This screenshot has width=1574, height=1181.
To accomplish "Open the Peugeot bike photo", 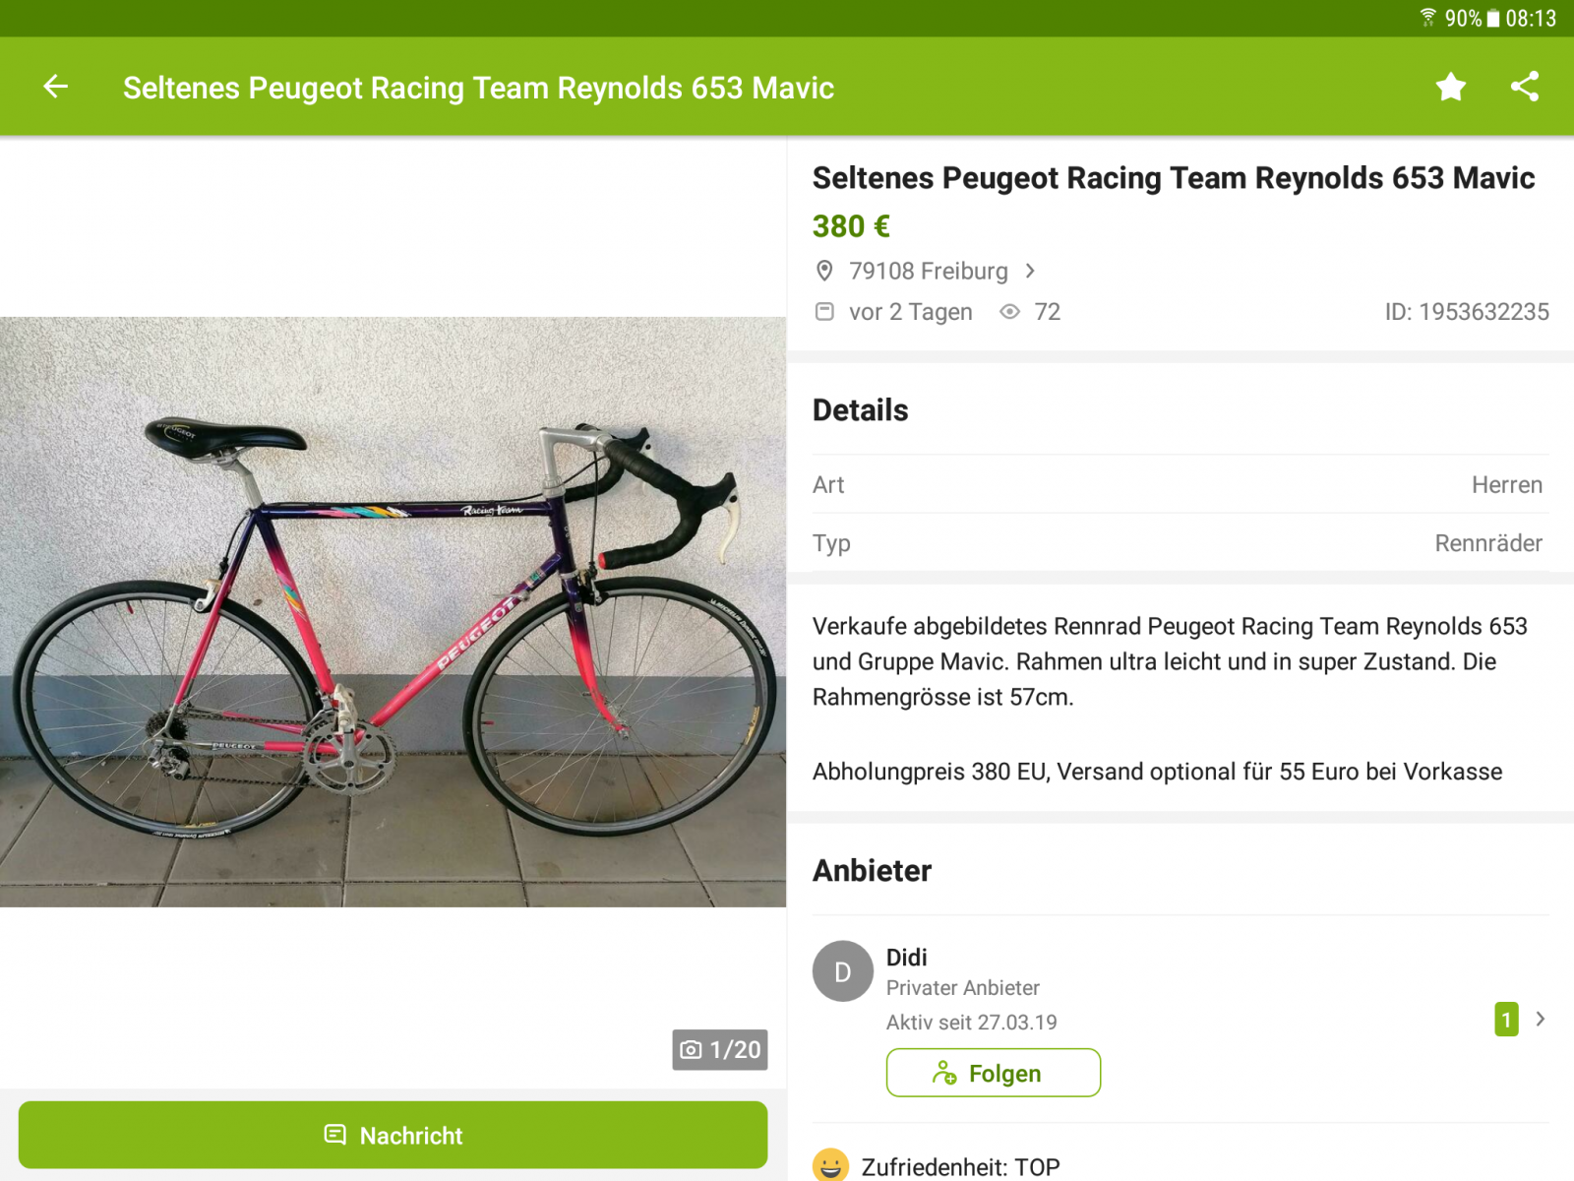I will [393, 610].
